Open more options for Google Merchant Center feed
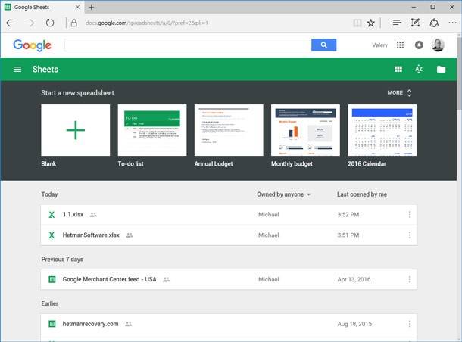This screenshot has width=462, height=342. 410,279
